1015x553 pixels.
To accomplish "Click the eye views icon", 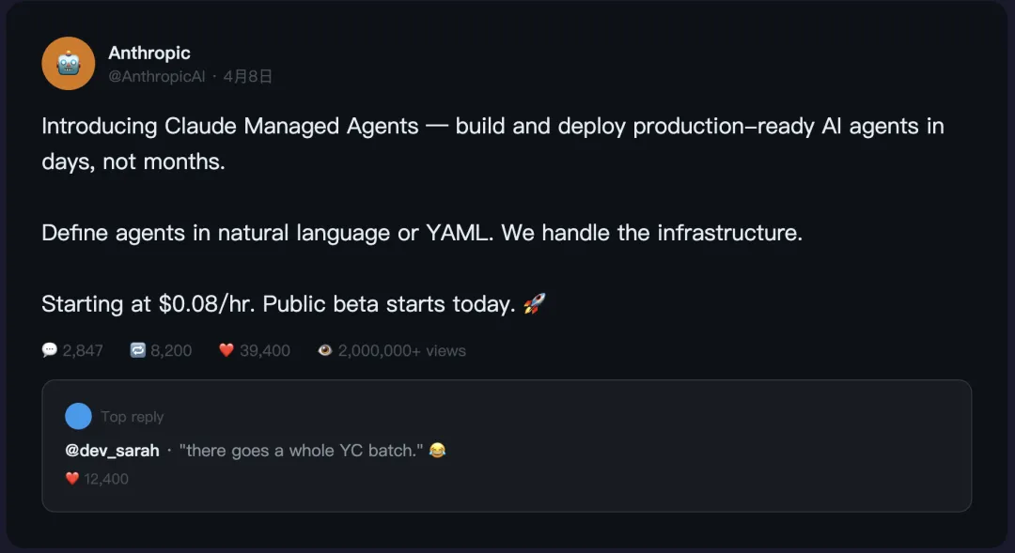I will point(325,350).
